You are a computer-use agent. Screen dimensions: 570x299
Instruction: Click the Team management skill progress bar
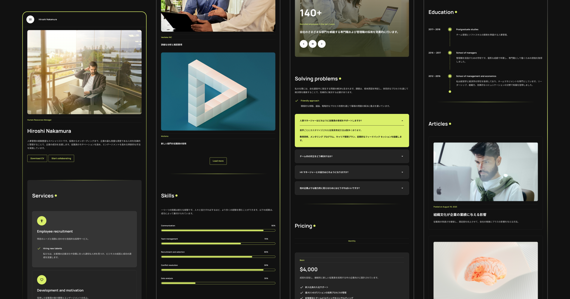[218, 244]
